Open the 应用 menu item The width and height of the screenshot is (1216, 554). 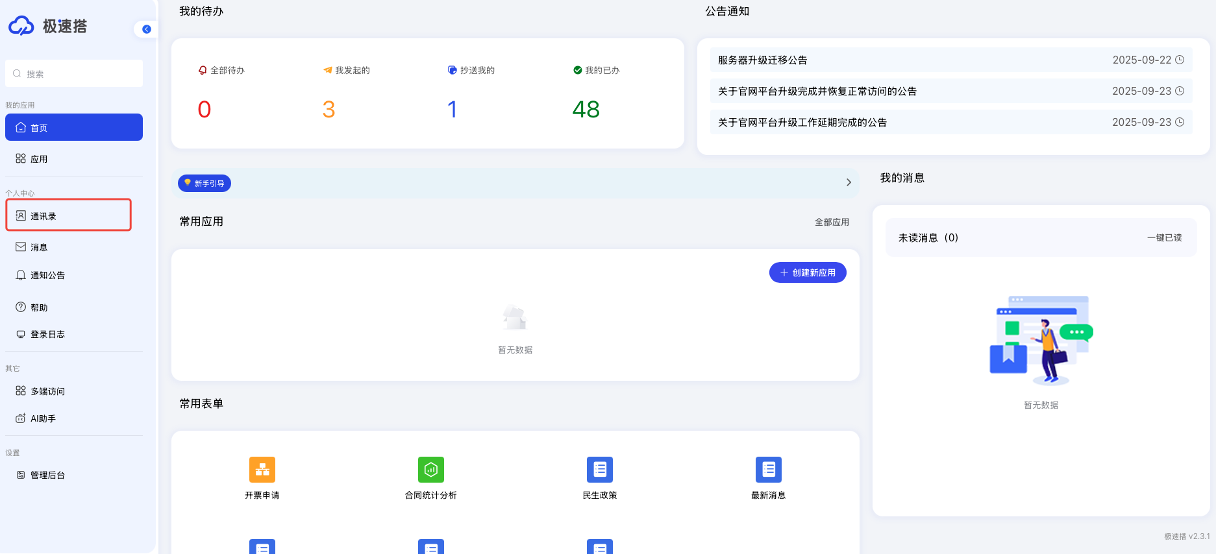coord(39,159)
